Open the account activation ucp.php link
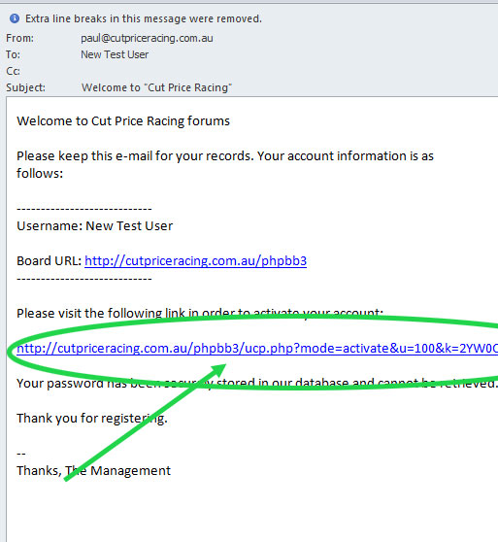The height and width of the screenshot is (542, 498). pos(257,349)
